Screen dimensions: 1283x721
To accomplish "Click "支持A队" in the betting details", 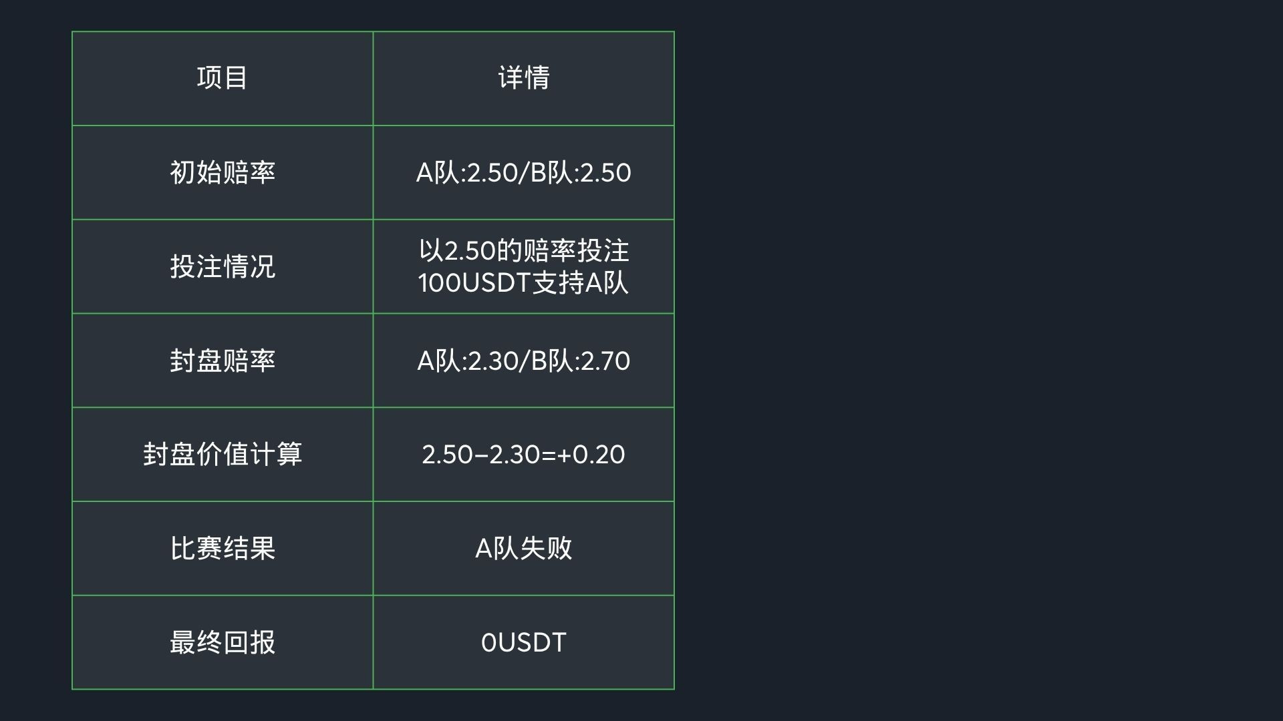I will 580,283.
